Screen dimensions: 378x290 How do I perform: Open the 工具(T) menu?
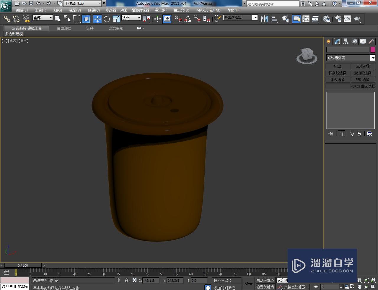[x=40, y=10]
